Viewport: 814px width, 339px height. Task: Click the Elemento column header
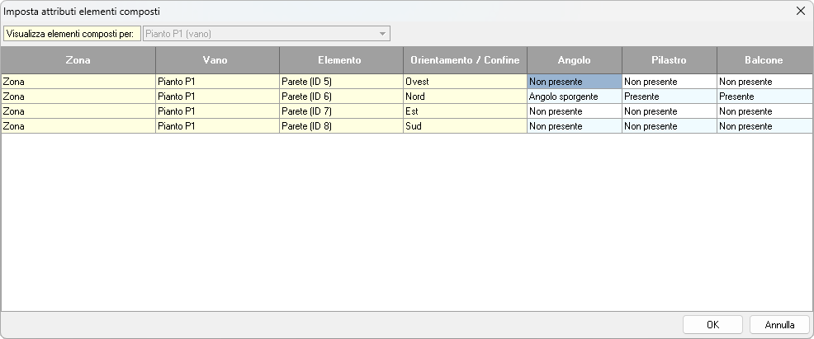[x=340, y=60]
